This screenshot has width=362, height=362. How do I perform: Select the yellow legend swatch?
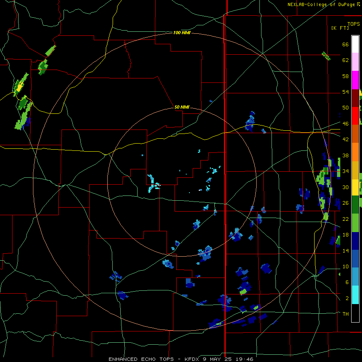pos(355,187)
